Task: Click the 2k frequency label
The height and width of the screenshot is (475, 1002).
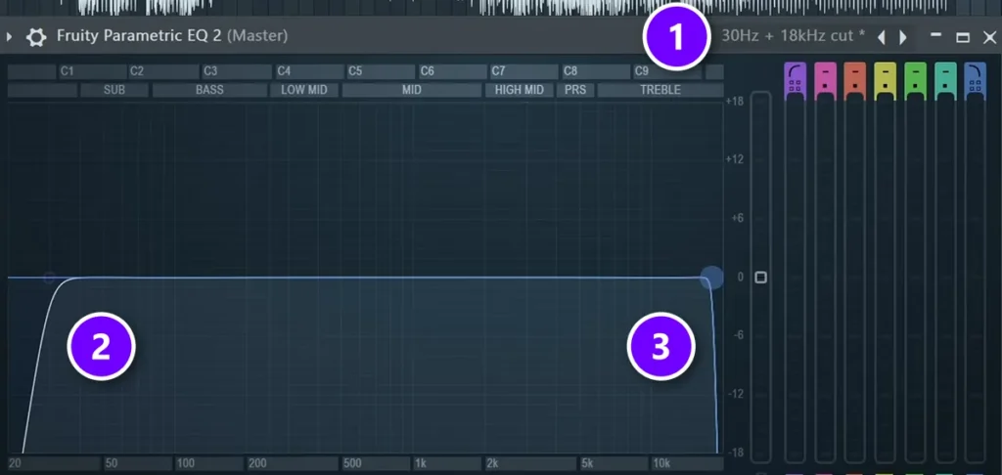Action: coord(492,464)
